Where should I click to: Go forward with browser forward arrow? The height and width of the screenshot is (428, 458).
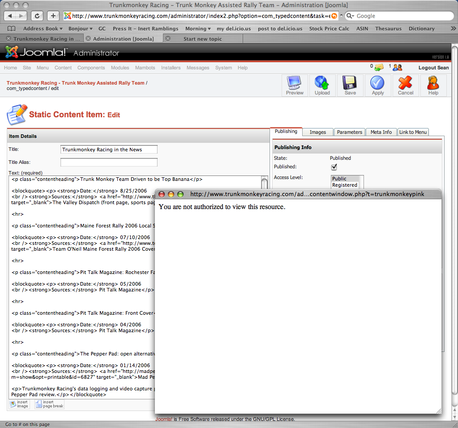coord(21,16)
